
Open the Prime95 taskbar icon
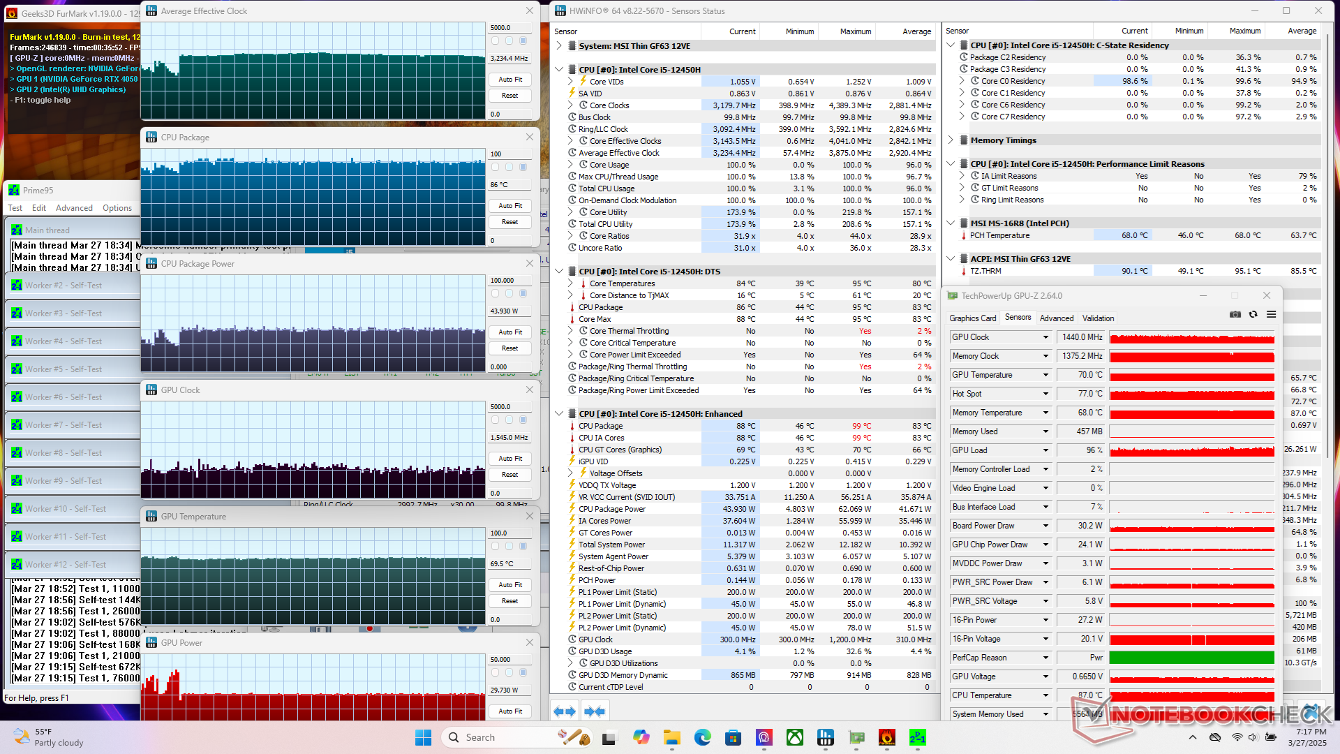click(918, 737)
